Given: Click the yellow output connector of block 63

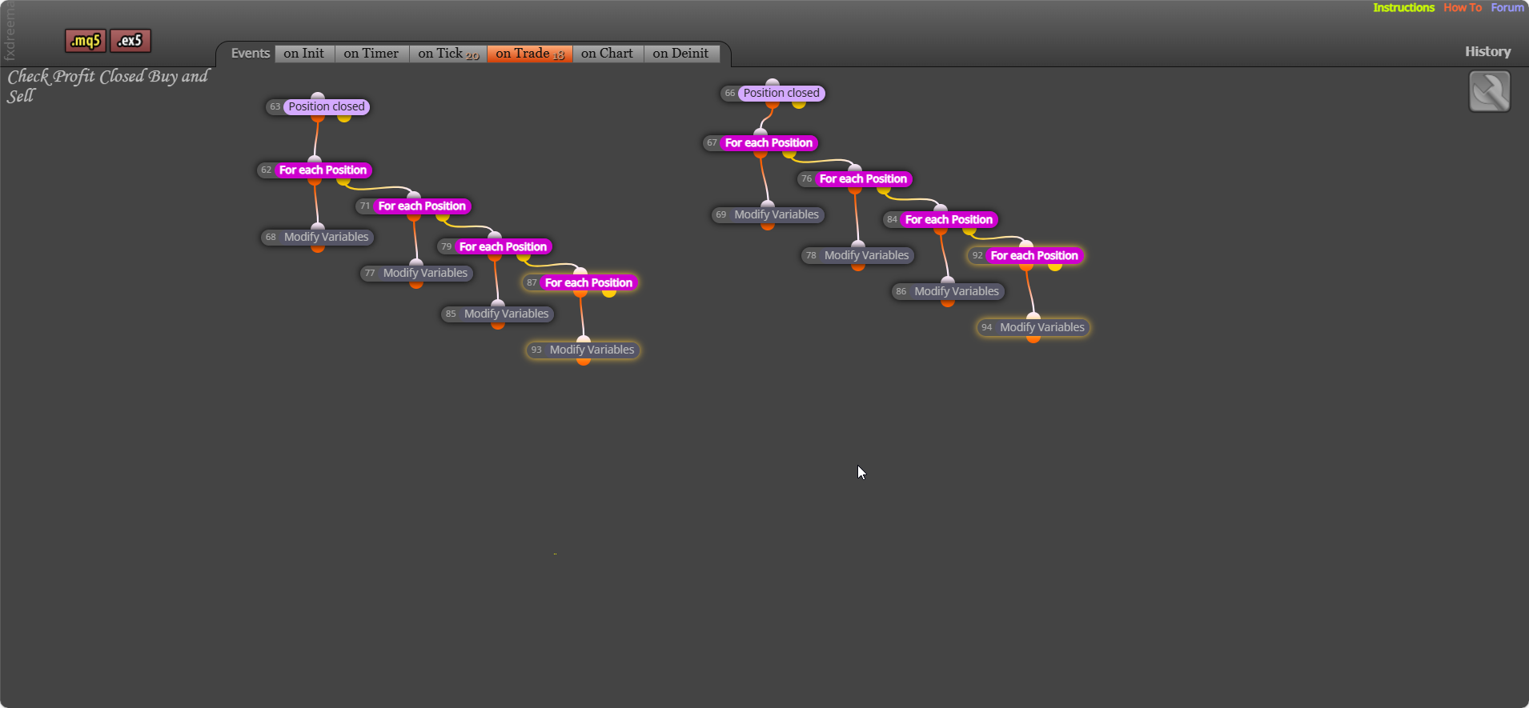Looking at the screenshot, I should pos(344,118).
